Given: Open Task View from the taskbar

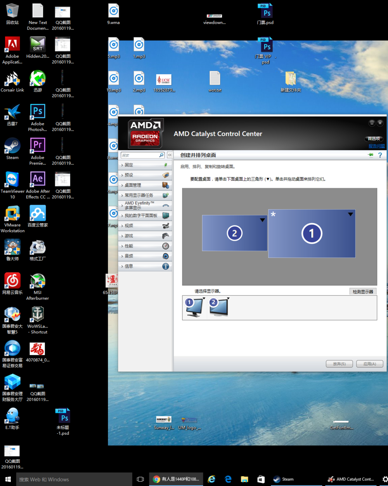Looking at the screenshot, I should point(140,479).
